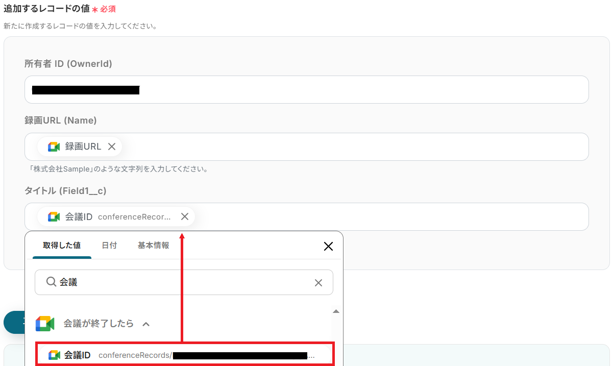This screenshot has height=366, width=613.
Task: Click the 録画URL (Name) field label
Action: click(61, 120)
